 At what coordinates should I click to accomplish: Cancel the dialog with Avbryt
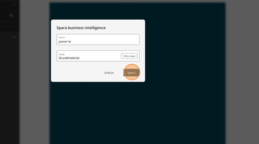pyautogui.click(x=109, y=72)
